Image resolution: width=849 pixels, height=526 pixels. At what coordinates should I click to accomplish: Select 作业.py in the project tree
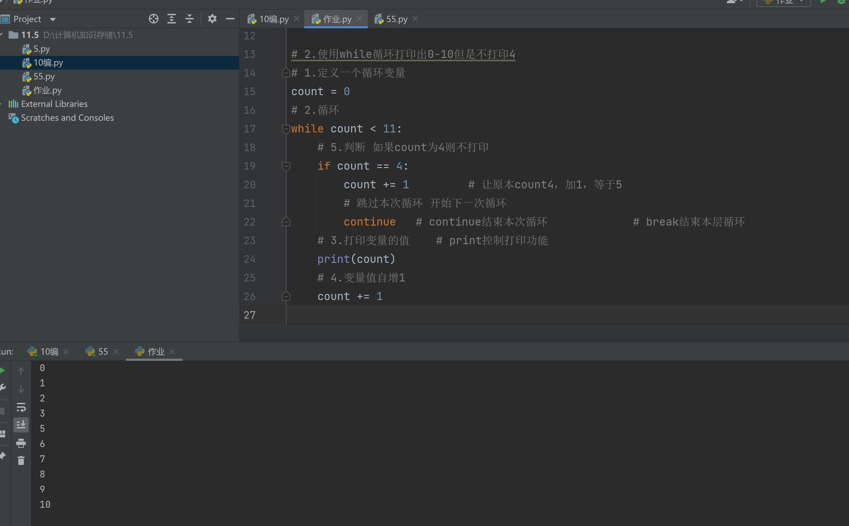(119, 90)
